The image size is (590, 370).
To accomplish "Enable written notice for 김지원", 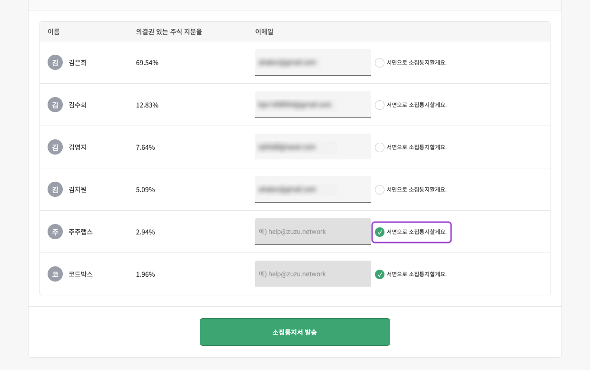I will pyautogui.click(x=379, y=189).
